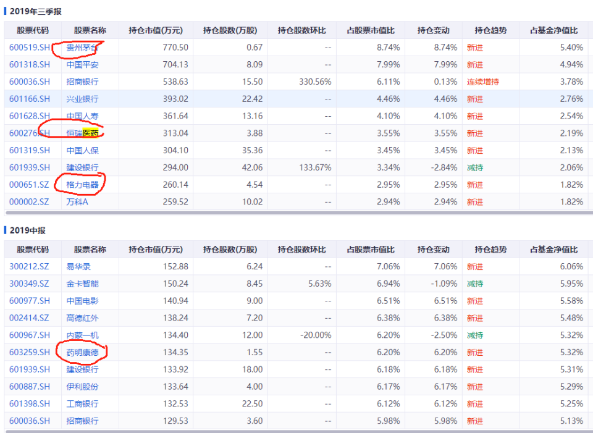
Task: Open 伊利股份 stock link
Action: pos(82,387)
